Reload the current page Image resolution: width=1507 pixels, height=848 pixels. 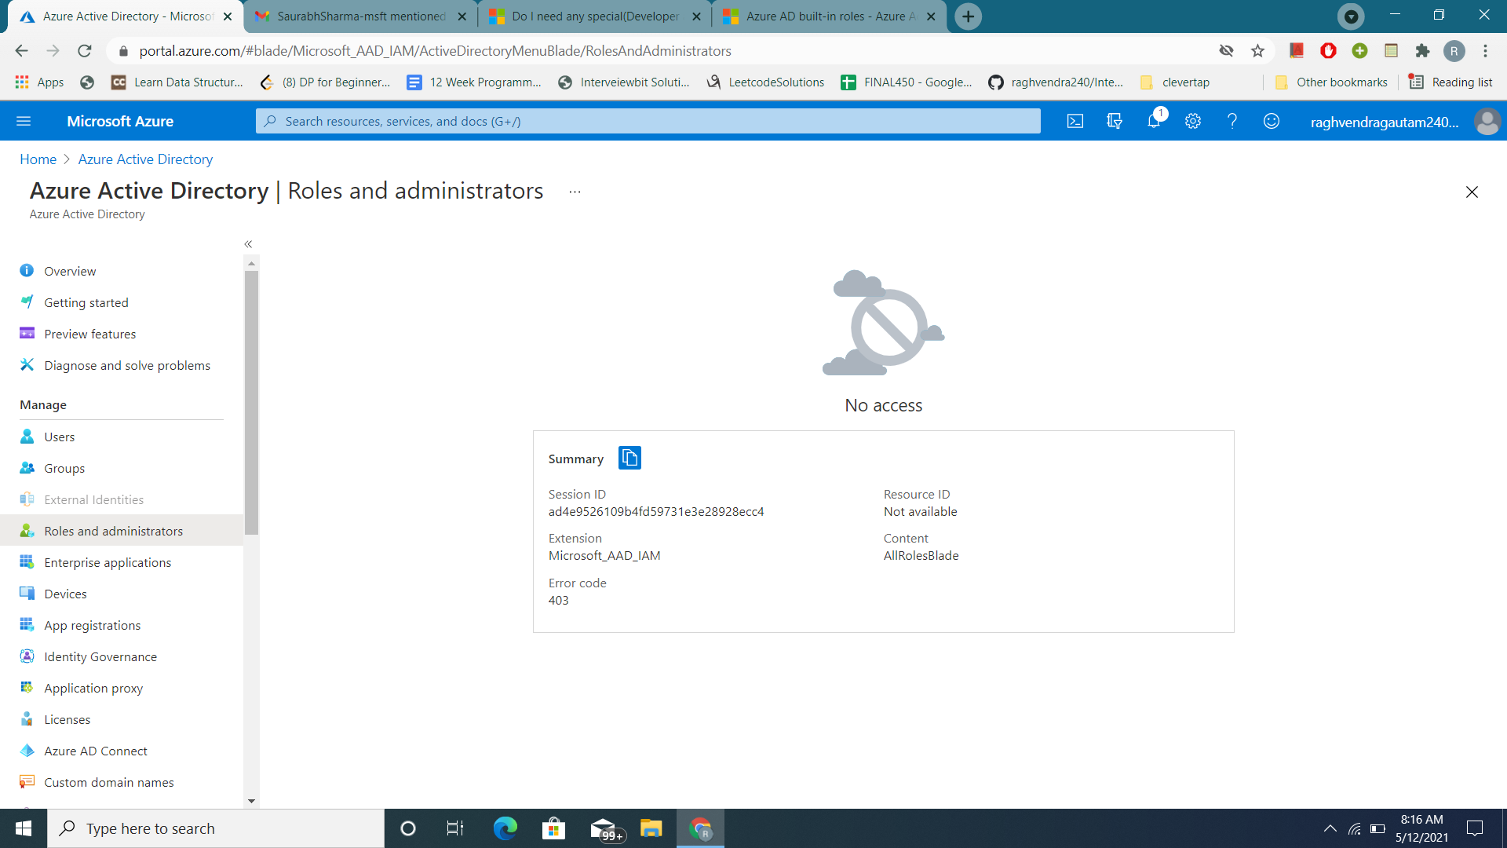tap(84, 51)
